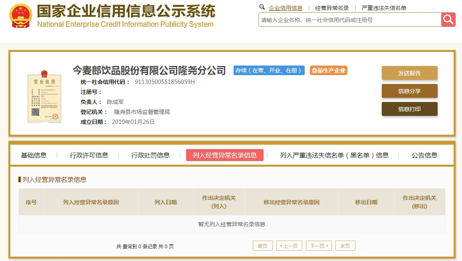The width and height of the screenshot is (462, 261).
Task: Click the site title 国家企业信用信息公示系统
Action: pyautogui.click(x=126, y=11)
